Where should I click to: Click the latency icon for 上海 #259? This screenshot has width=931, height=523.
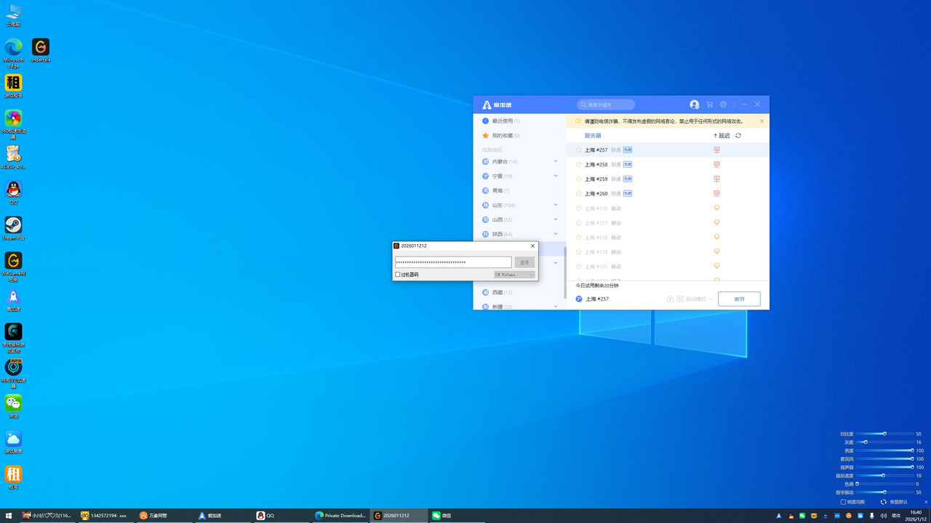pos(716,179)
